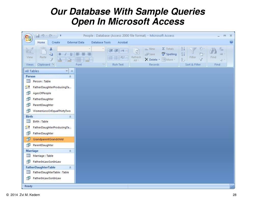Open the Customize Quick Access Toolbar arrow
The height and width of the screenshot is (201, 261).
[61, 36]
